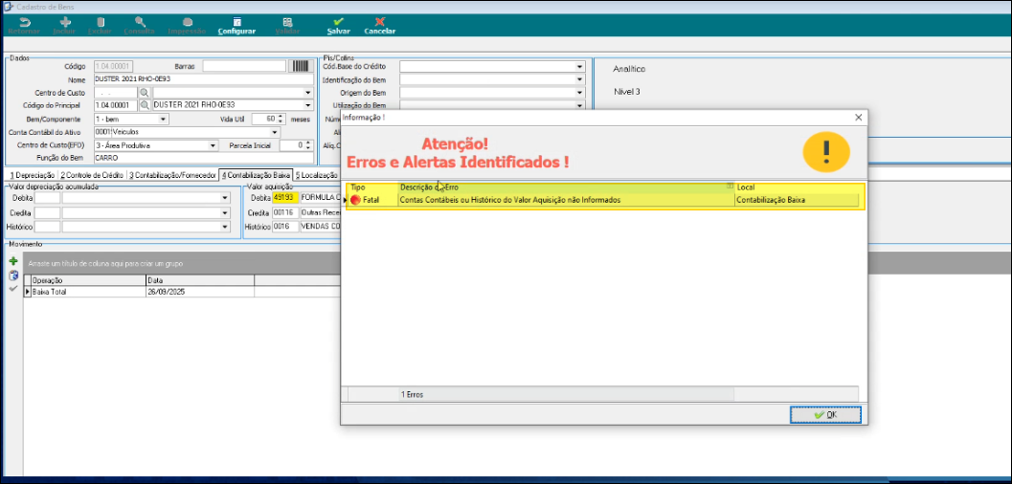Open the Configurar toolbar option
The width and height of the screenshot is (1012, 484).
236,26
